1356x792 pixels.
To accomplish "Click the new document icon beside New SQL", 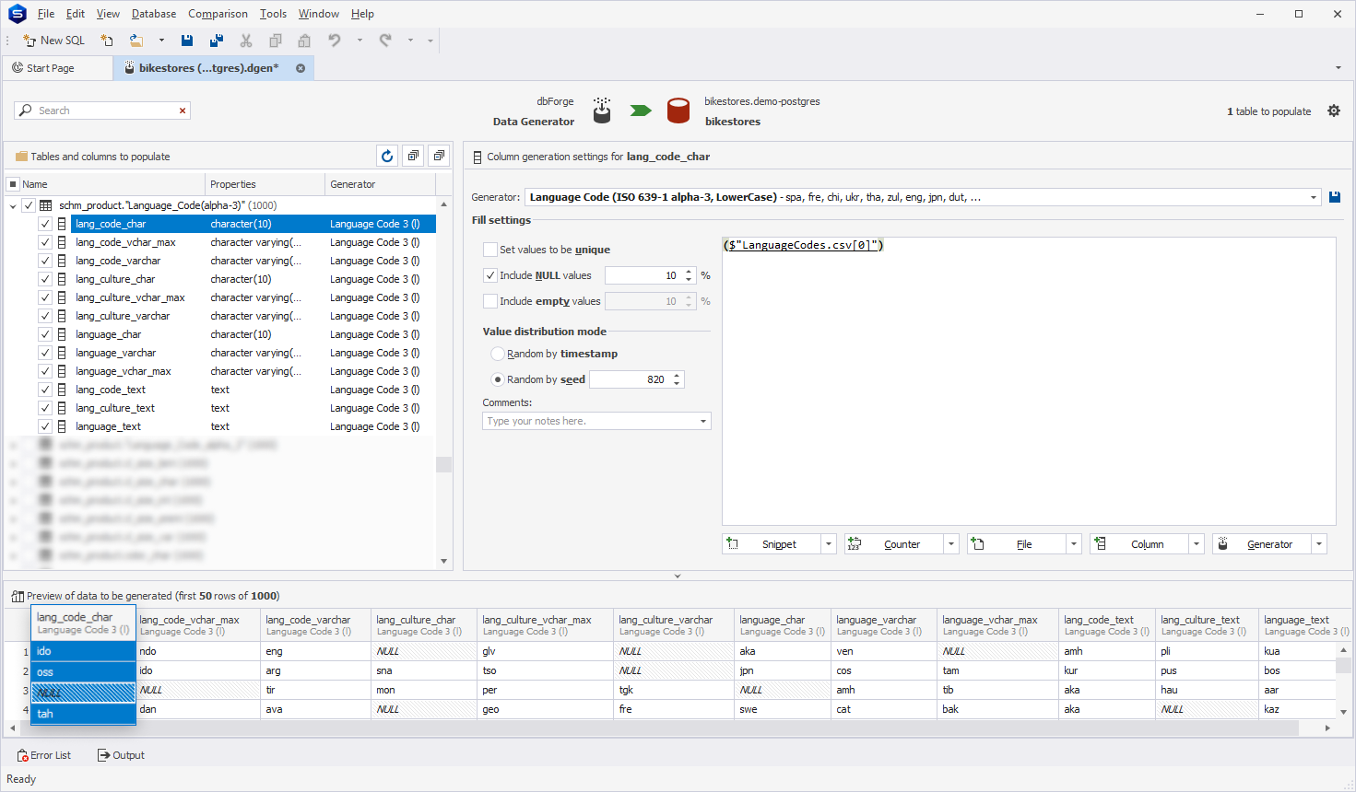I will pyautogui.click(x=107, y=41).
